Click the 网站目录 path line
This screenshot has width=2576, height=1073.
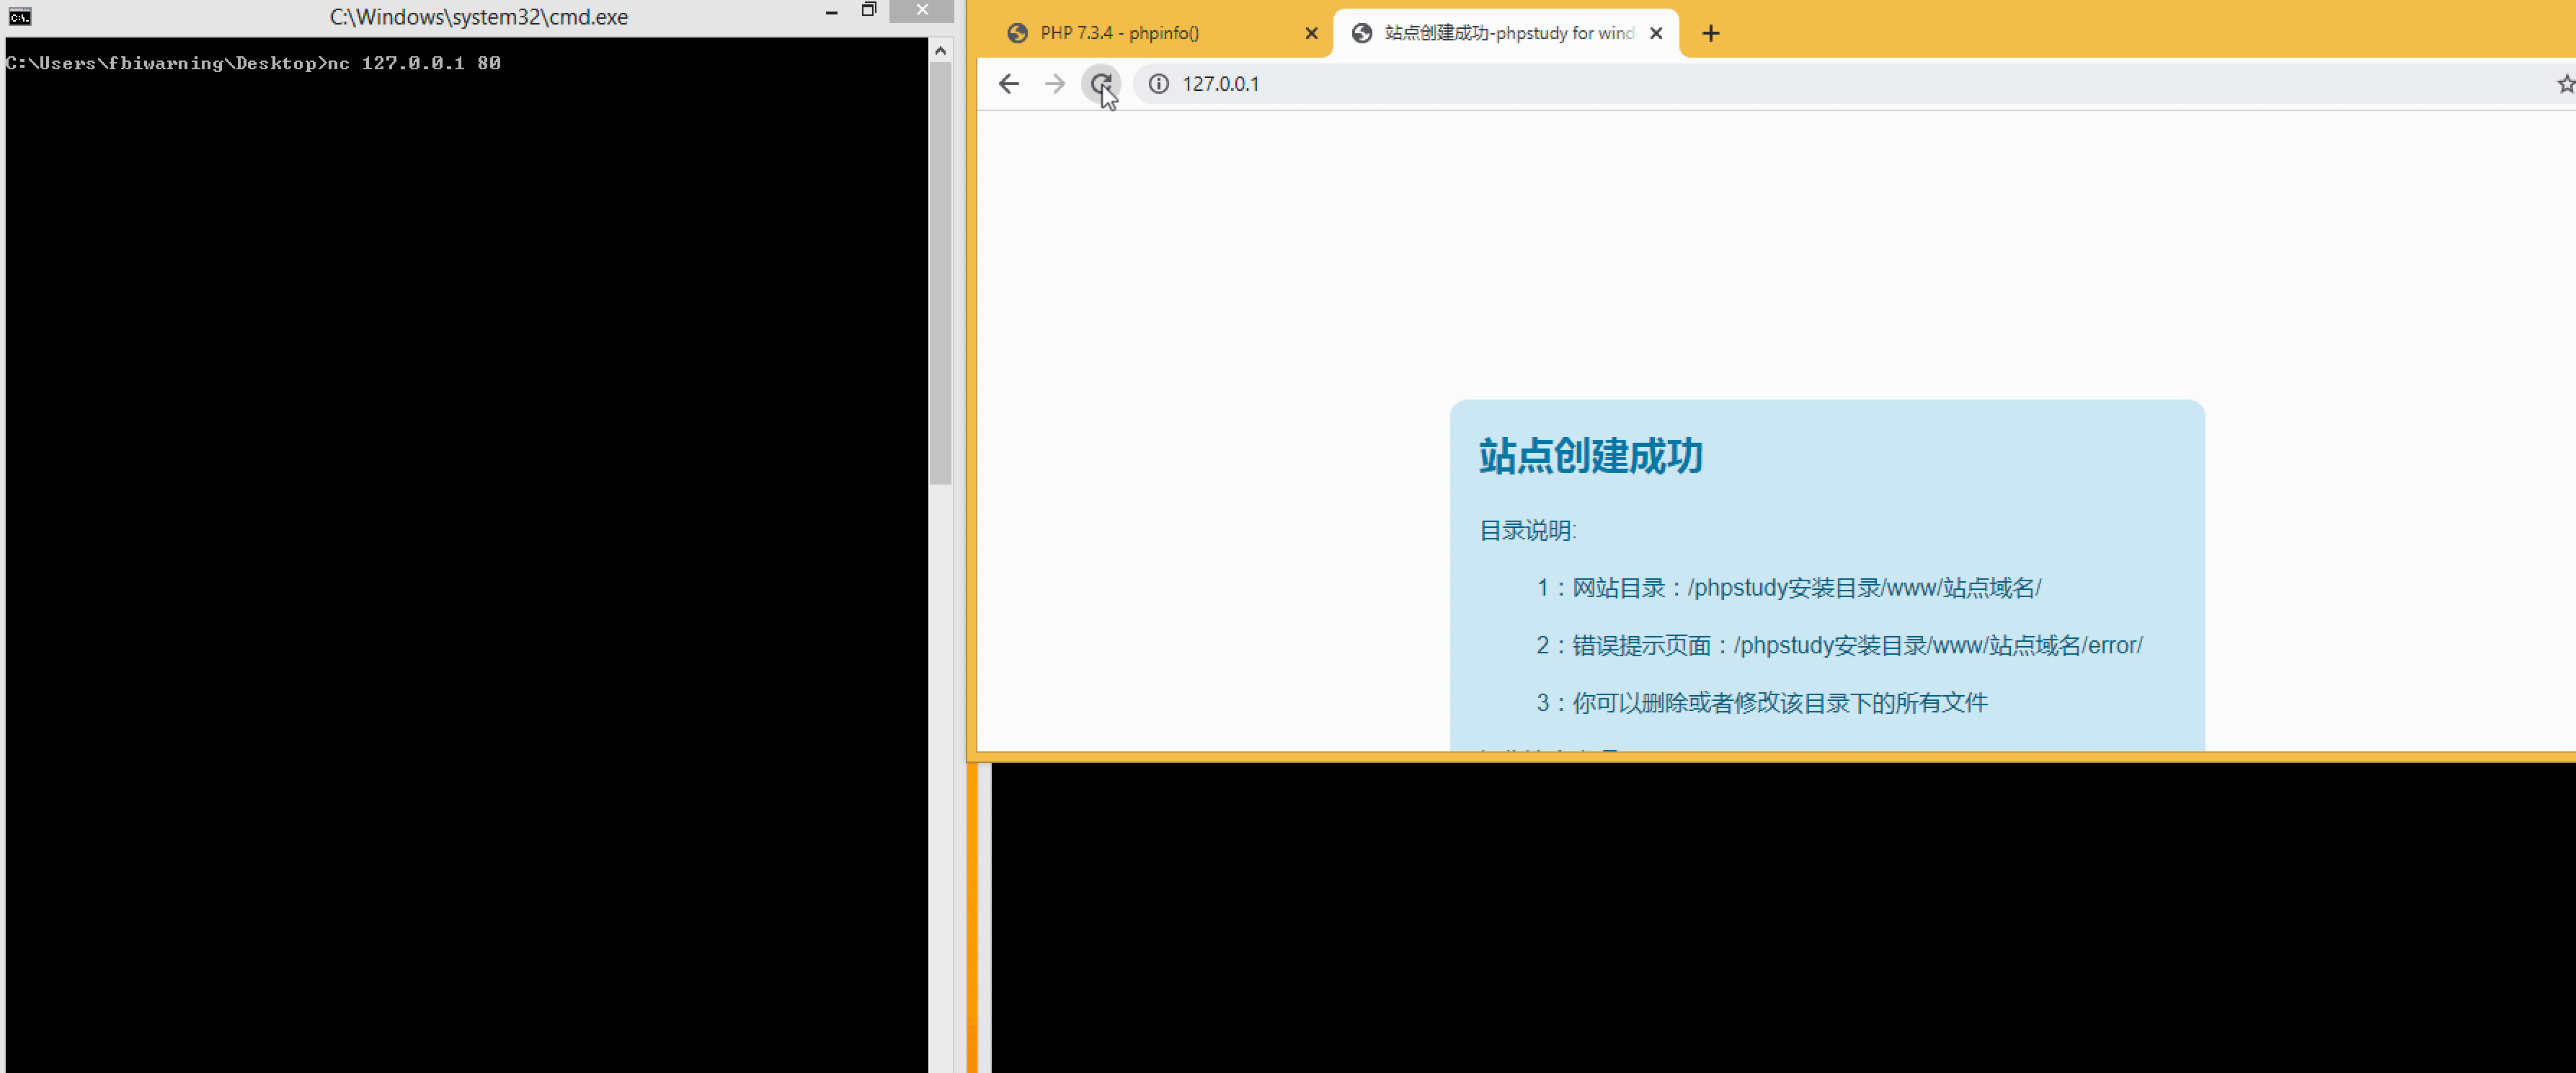1788,588
